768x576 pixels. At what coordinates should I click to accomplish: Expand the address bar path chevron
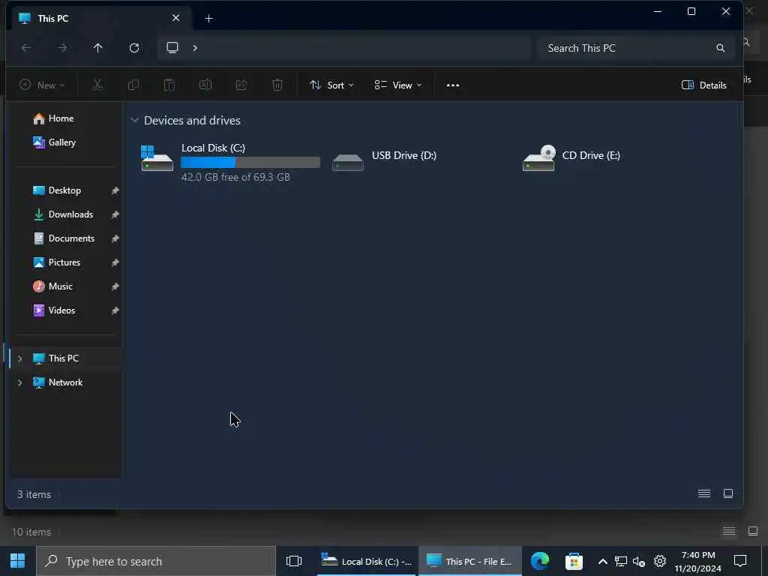pos(195,47)
